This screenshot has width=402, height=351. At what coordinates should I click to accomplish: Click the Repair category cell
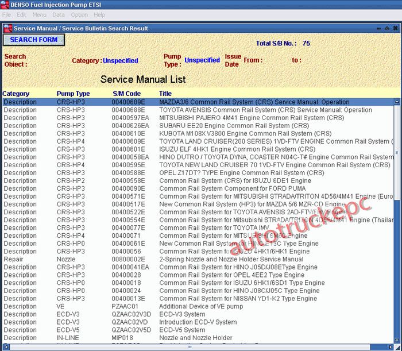coord(13,259)
